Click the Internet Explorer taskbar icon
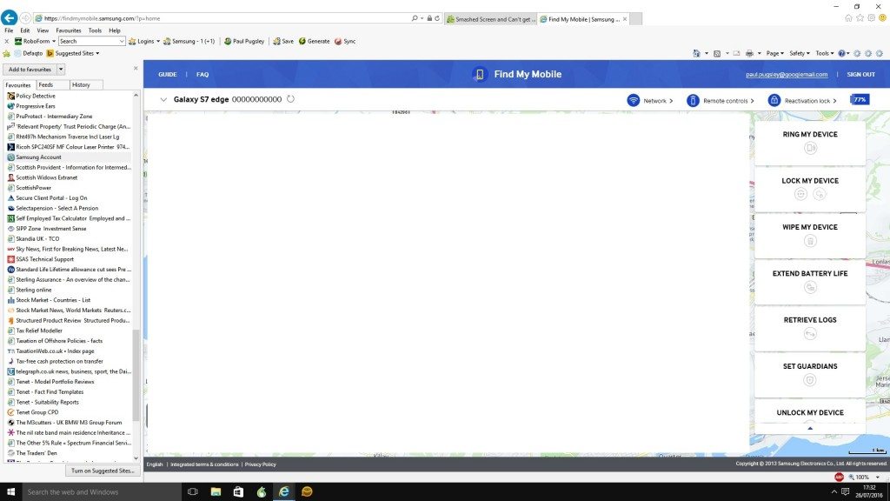 coord(284,491)
